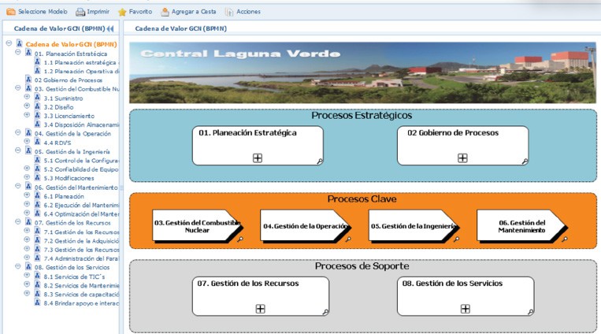The height and width of the screenshot is (334, 601).
Task: Expand plus box in 07. Gestión de los Recursos
Action: pyautogui.click(x=260, y=309)
